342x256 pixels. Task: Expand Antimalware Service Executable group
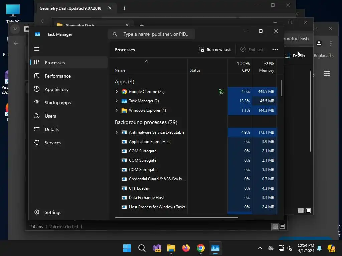[x=117, y=132]
